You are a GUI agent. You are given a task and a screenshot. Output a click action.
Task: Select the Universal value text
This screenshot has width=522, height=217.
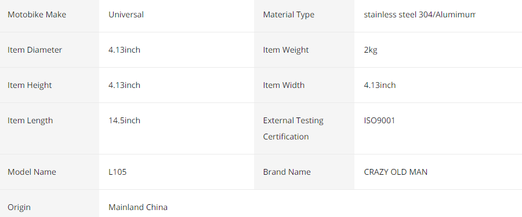tap(126, 14)
